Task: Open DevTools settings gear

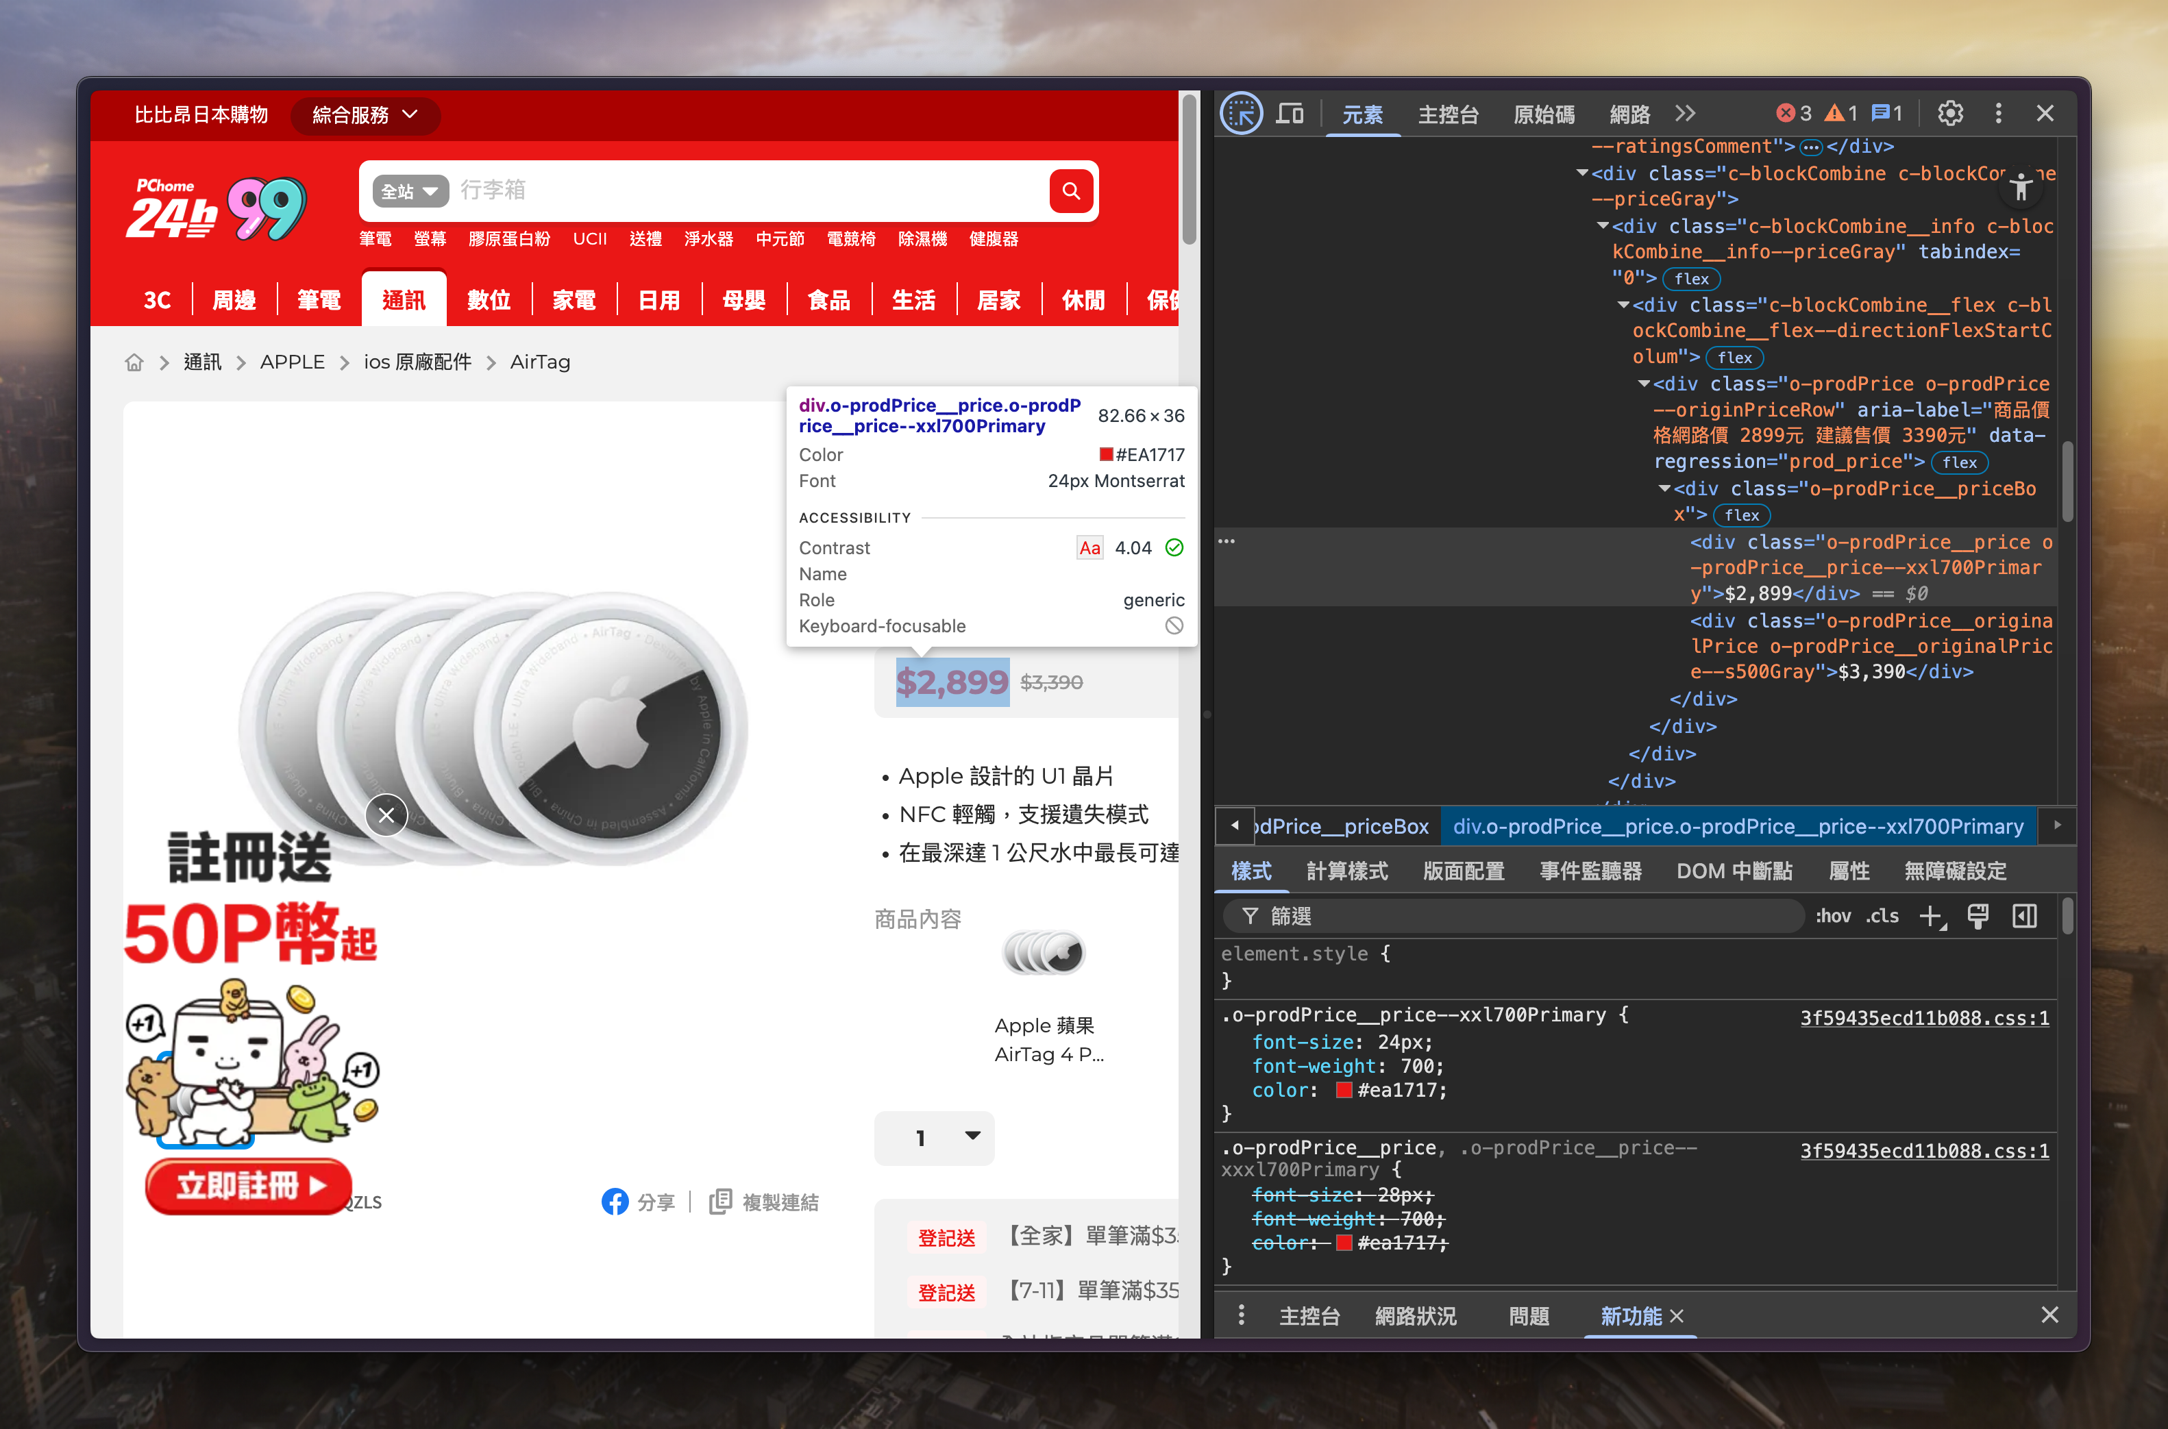Action: click(x=1949, y=114)
